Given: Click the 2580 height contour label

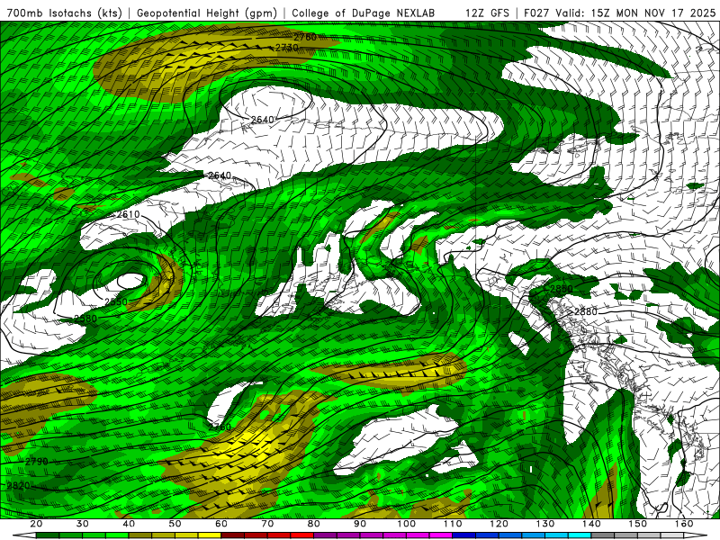Looking at the screenshot, I should [85, 319].
